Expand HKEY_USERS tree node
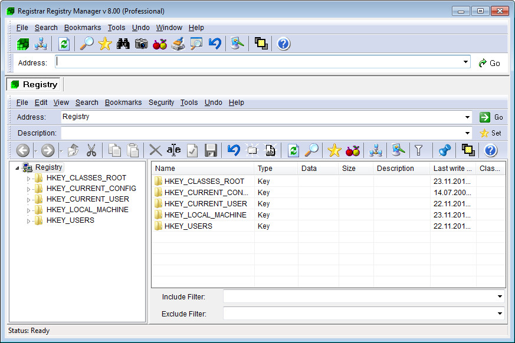 pos(28,221)
